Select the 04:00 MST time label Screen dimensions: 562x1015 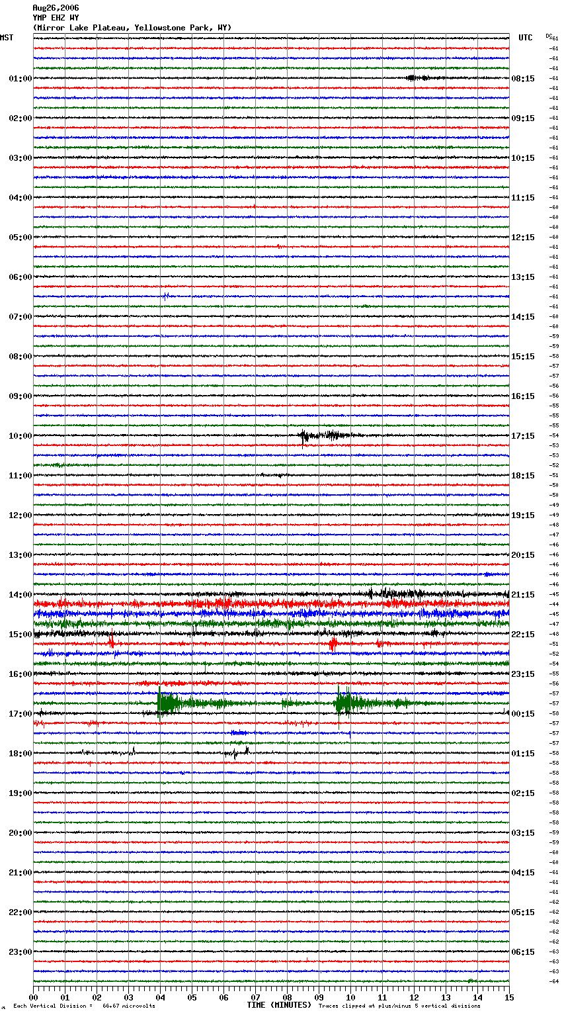click(20, 198)
